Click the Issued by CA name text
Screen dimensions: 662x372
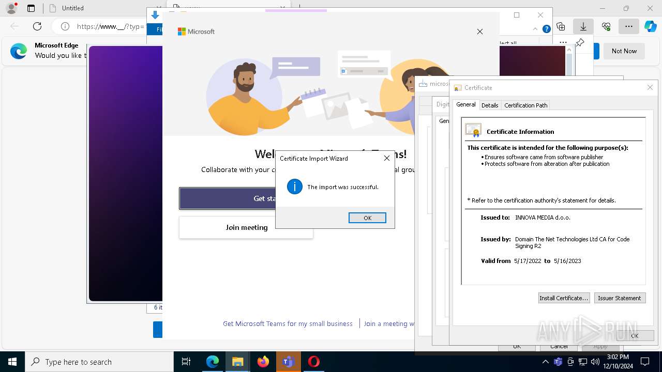[572, 243]
